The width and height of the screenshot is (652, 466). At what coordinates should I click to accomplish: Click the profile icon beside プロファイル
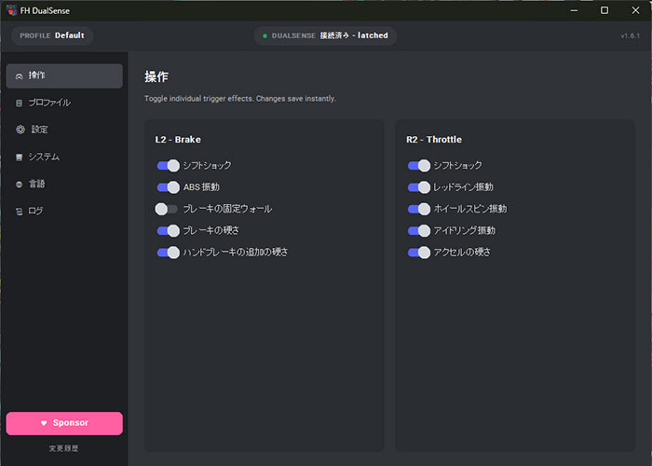coord(19,103)
